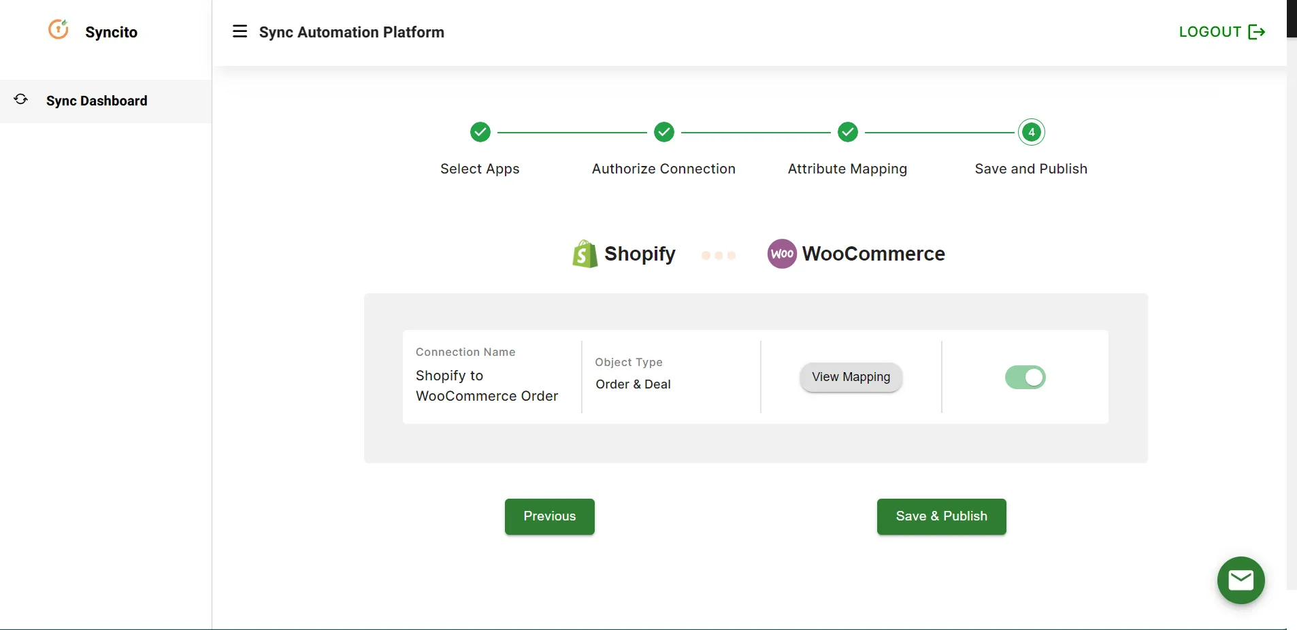Select step 4 Save and Publish circle
This screenshot has width=1297, height=630.
click(x=1031, y=132)
